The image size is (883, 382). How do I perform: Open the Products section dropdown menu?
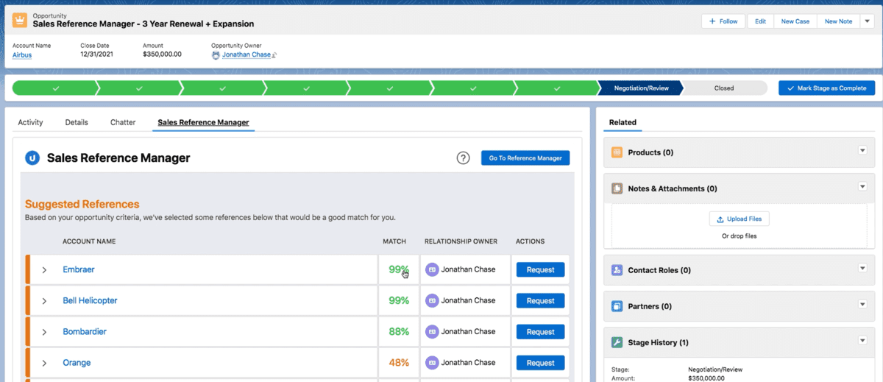coord(862,150)
